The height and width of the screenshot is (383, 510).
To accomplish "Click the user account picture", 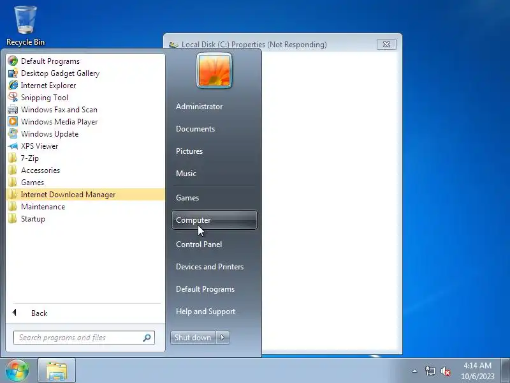I will pyautogui.click(x=214, y=71).
